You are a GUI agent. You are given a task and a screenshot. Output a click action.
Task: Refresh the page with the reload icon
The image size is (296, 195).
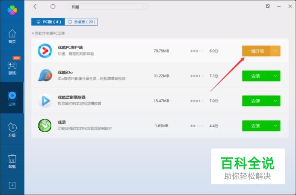coord(53,7)
